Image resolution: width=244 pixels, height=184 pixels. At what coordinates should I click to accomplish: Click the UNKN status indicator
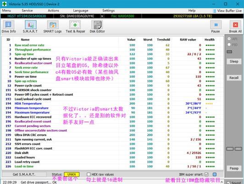coord(72,174)
